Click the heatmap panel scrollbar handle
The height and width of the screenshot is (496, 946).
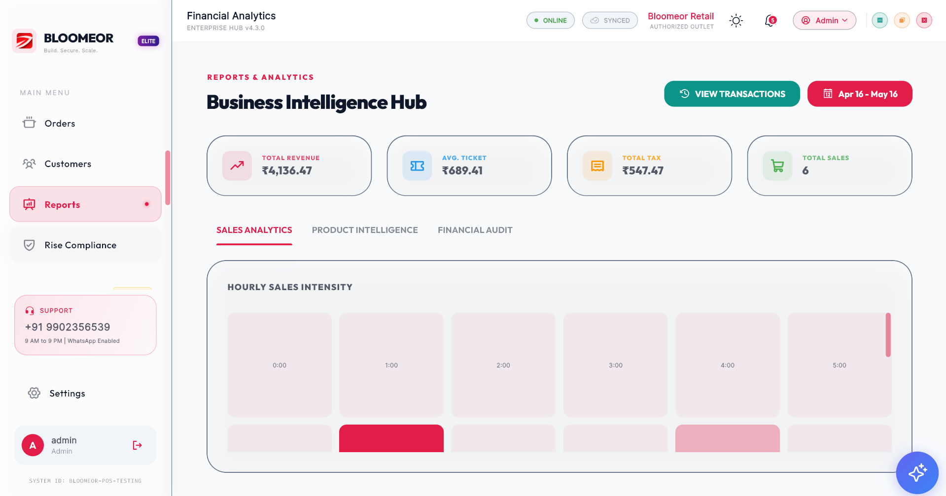click(x=888, y=335)
